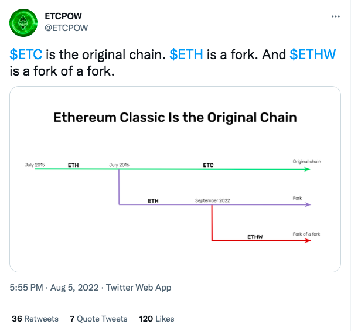Open the @ETCPOW handle link
The image size is (351, 331).
[x=66, y=28]
